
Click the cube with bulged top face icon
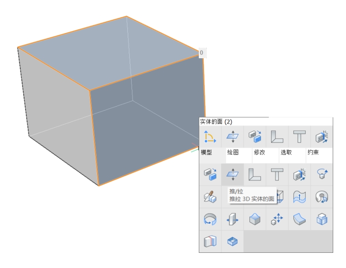tap(255, 219)
